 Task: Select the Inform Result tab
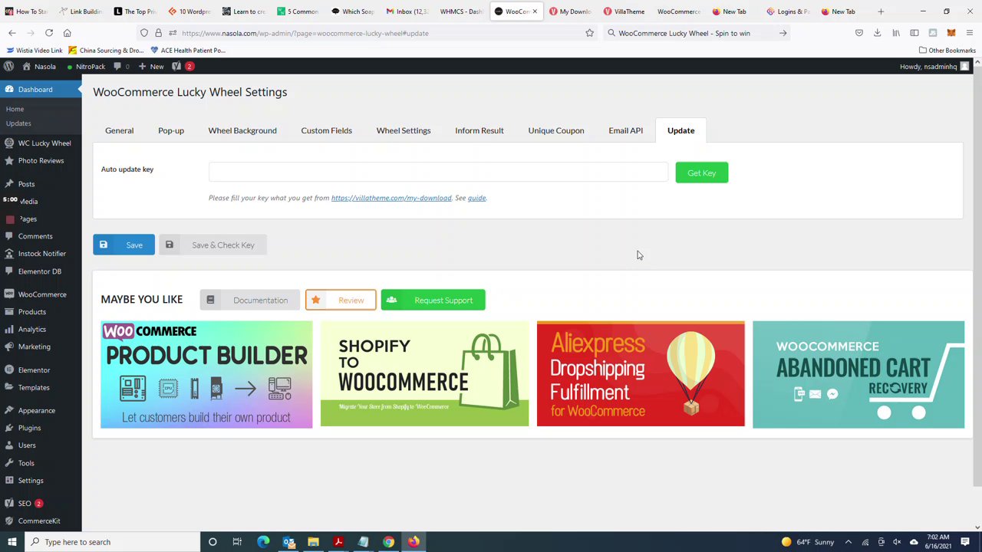[x=479, y=130]
